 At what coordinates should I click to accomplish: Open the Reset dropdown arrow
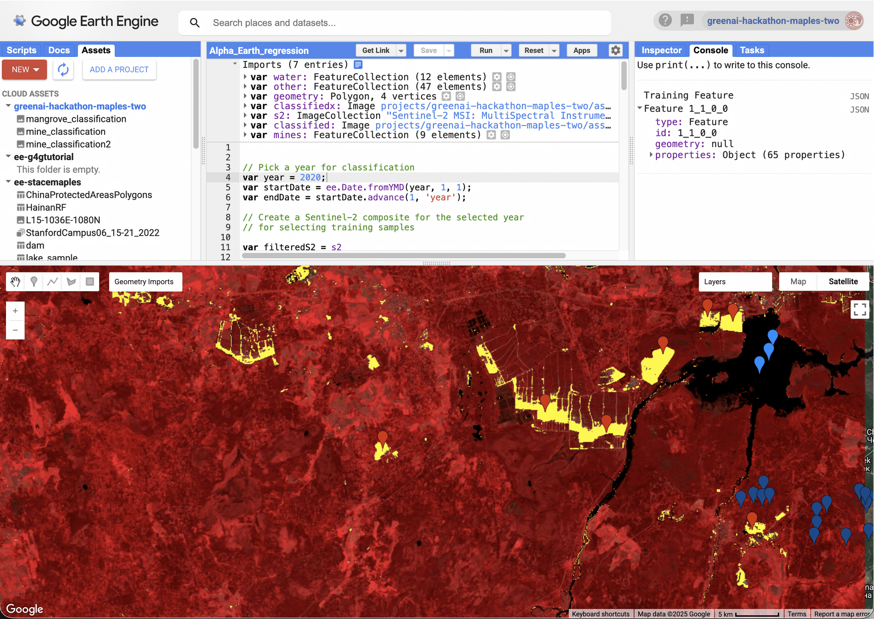point(554,50)
